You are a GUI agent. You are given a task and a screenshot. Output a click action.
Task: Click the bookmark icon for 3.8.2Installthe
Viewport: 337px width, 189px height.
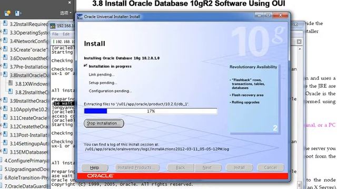11,92
